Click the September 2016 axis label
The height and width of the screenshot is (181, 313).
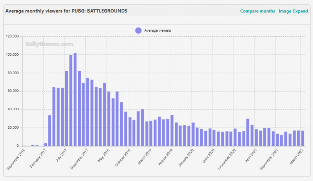16,159
